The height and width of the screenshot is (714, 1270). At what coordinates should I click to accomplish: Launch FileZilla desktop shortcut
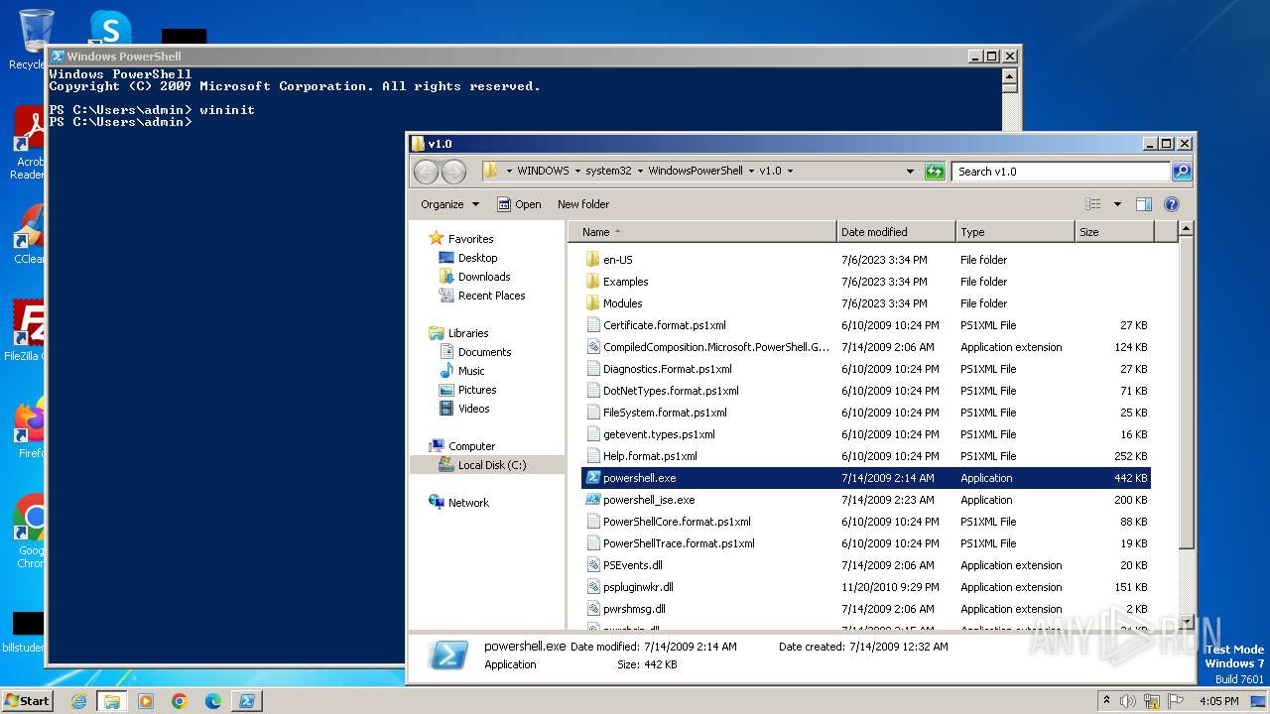tap(27, 330)
